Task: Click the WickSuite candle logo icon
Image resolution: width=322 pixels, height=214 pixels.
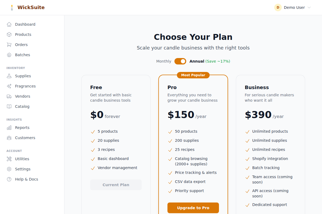Action: click(x=12, y=7)
